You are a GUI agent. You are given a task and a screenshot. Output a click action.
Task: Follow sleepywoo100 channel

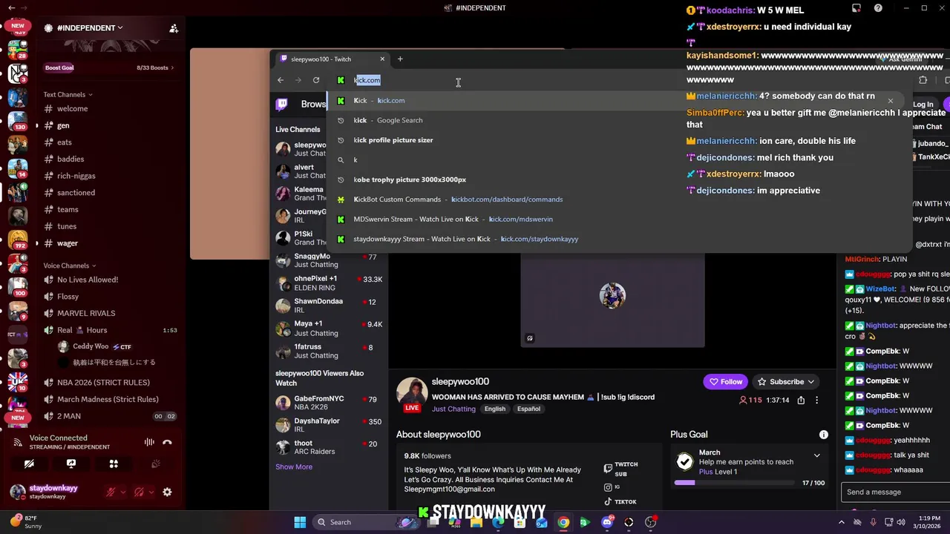(x=726, y=382)
